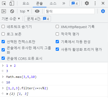The height and width of the screenshot is (98, 108).
Task: Enable 네트워크 숨기기 checkbox
Action: pos(3,26)
